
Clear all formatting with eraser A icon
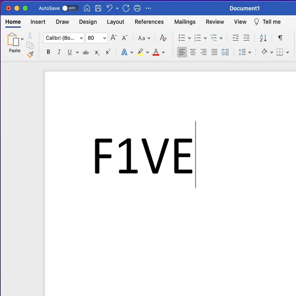coord(163,38)
